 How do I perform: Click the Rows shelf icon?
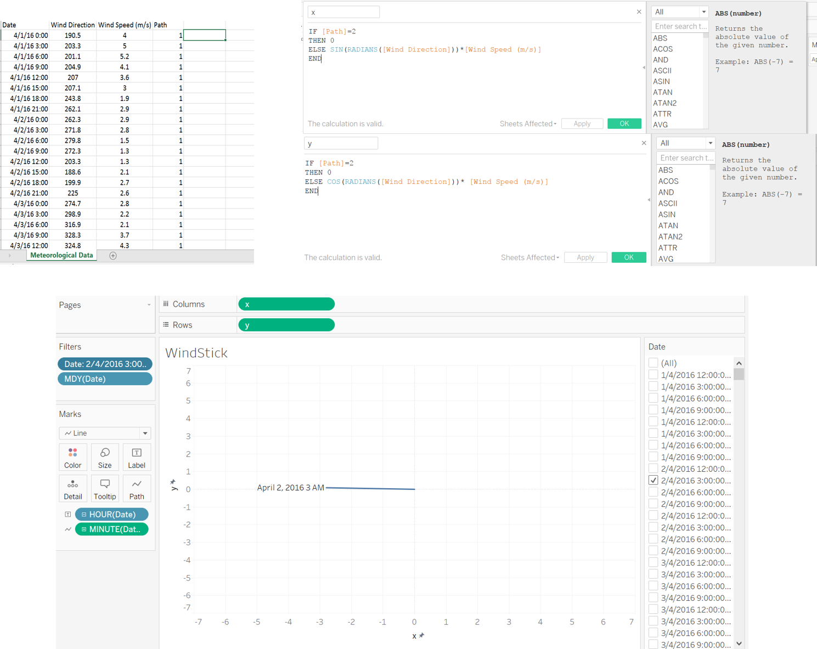[166, 325]
